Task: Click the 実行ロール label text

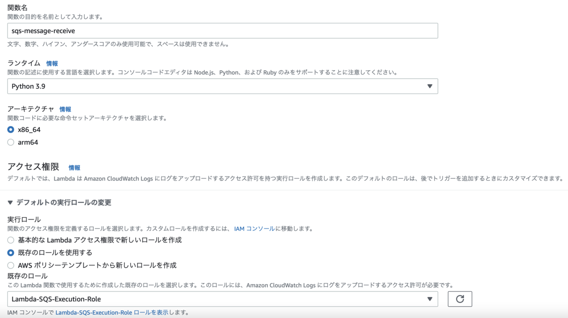Action: point(24,219)
